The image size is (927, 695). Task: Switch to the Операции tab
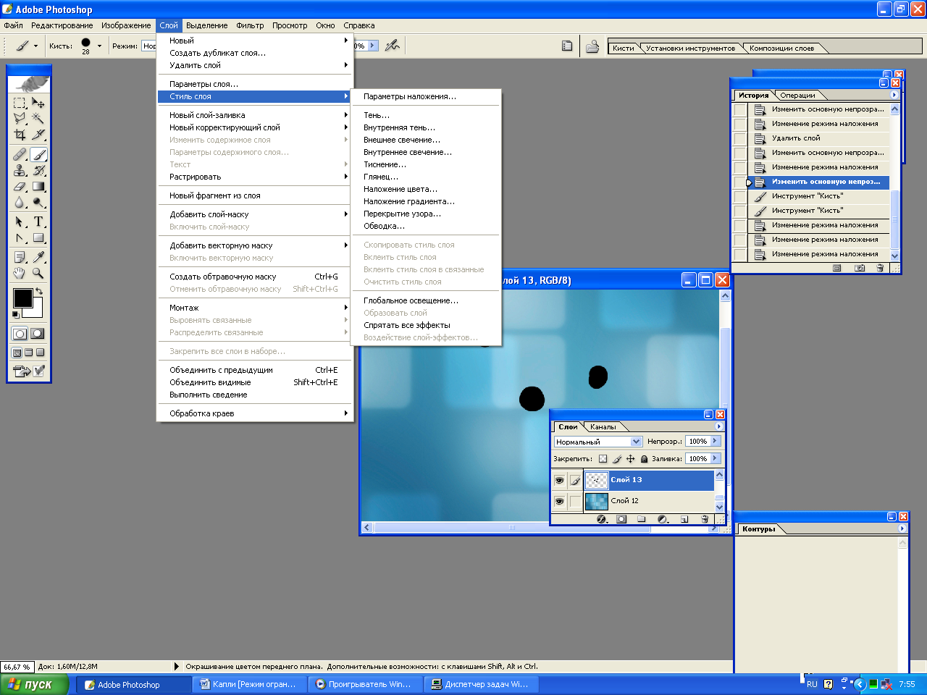pos(797,96)
